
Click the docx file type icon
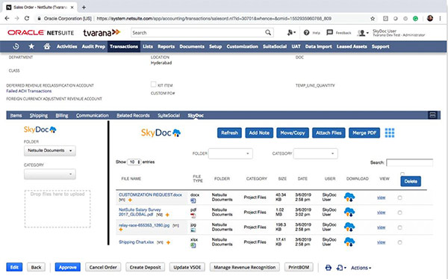pyautogui.click(x=193, y=201)
